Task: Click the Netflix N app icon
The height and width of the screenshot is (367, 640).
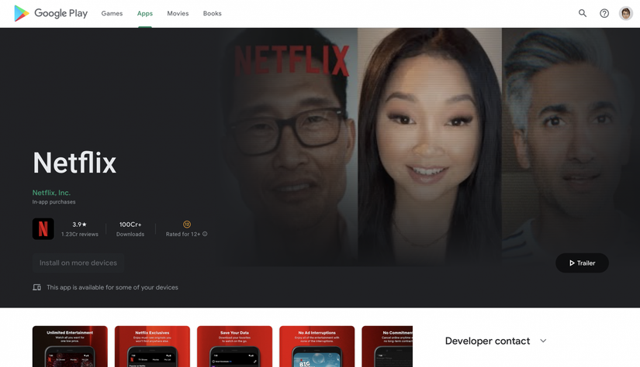Action: [43, 229]
